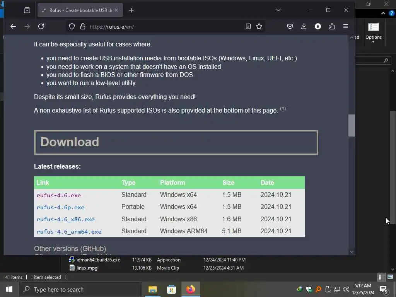Click the page scroll down arrow
The width and height of the screenshot is (396, 297).
(x=351, y=251)
